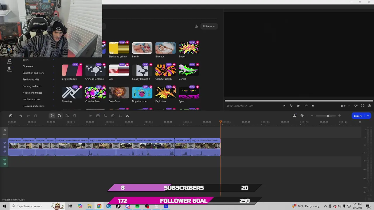Select the Gaming and tech category

click(x=32, y=86)
